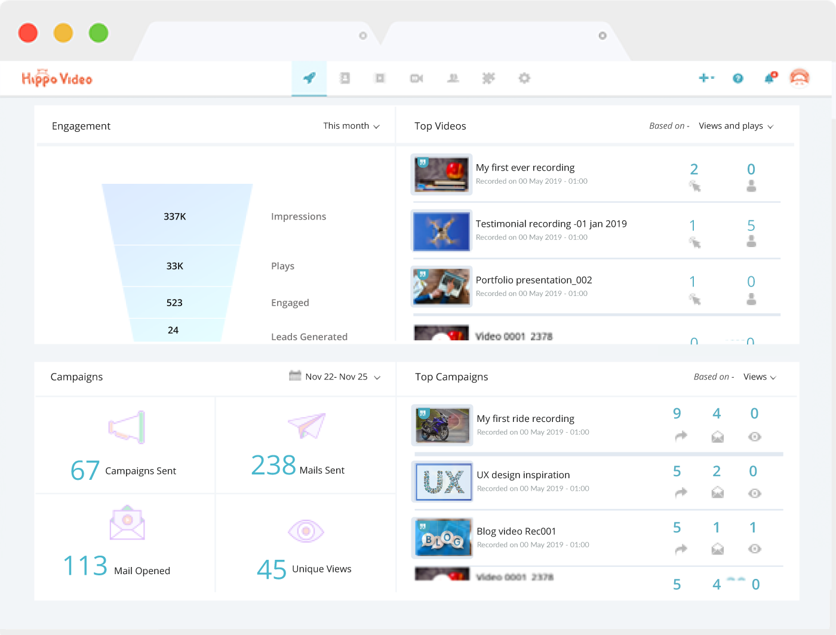
Task: Click the UX design inspiration title
Action: tap(523, 475)
